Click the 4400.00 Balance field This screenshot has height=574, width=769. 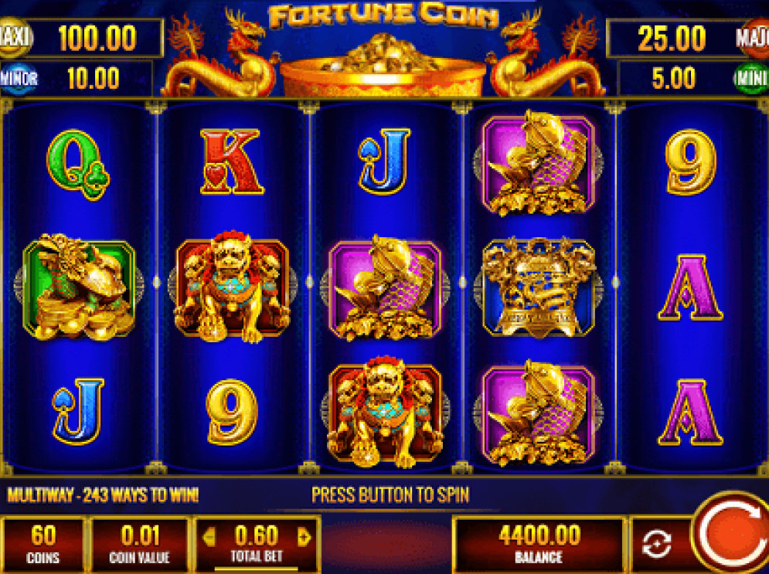[539, 544]
